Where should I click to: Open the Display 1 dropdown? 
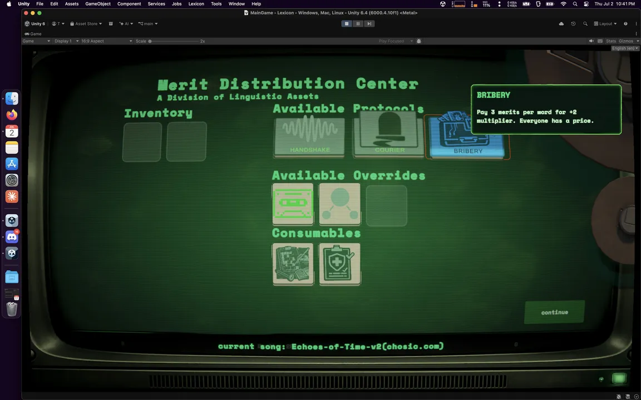coord(66,41)
